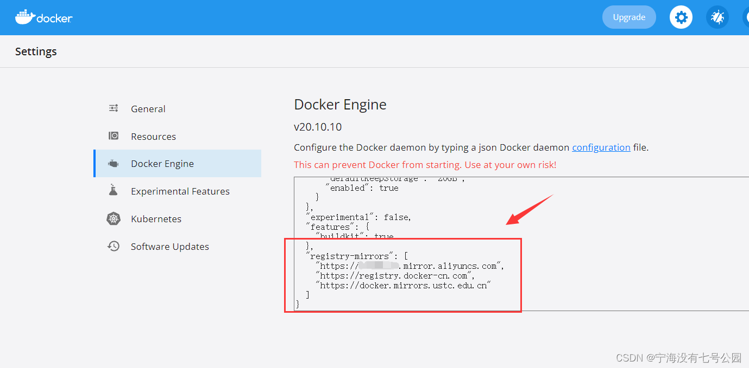This screenshot has height=368, width=749.
Task: Click the "experimental": false line
Action: (358, 217)
